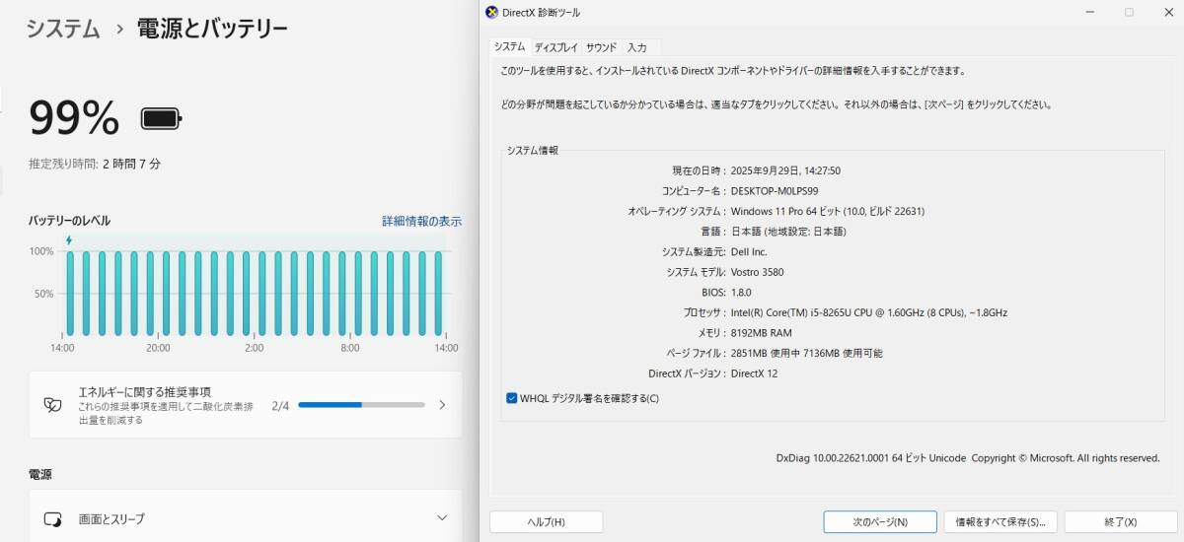Screen dimensions: 1184x542
Task: Switch to the サウンド tab
Action: (x=601, y=47)
